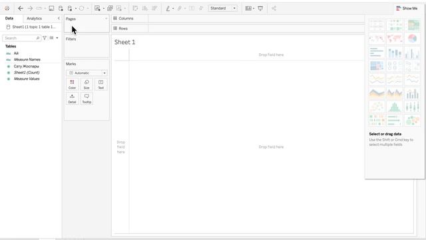The height and width of the screenshot is (240, 426).
Task: Sort descending toolbar icon
Action: [154, 9]
